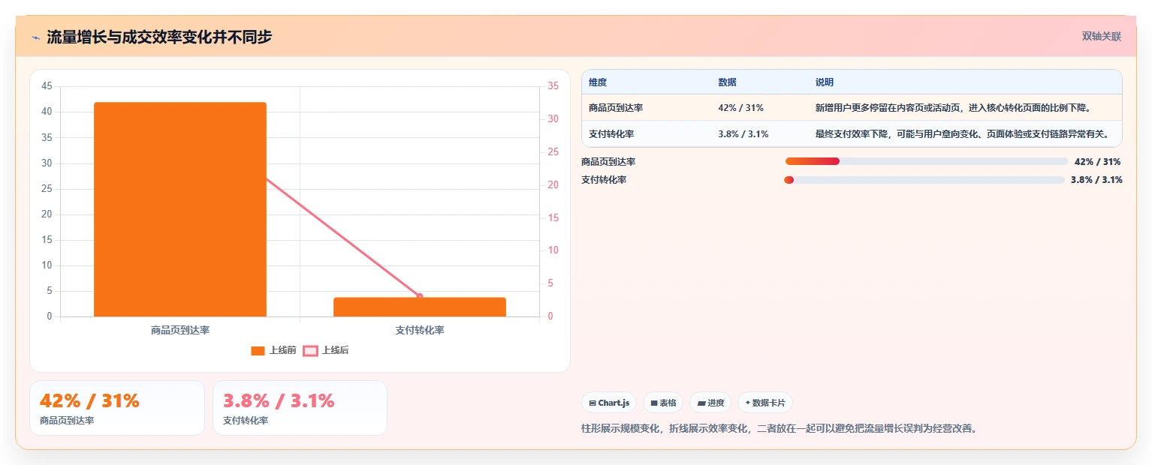This screenshot has width=1152, height=465.
Task: Click the title 流量增长与成交效率变化并不同步
Action: tap(159, 37)
